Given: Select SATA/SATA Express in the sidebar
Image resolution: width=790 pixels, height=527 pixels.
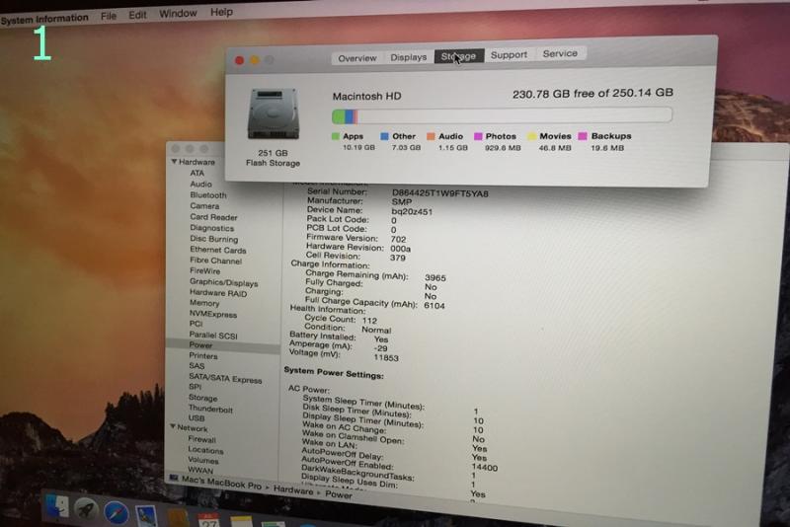Looking at the screenshot, I should (x=225, y=378).
